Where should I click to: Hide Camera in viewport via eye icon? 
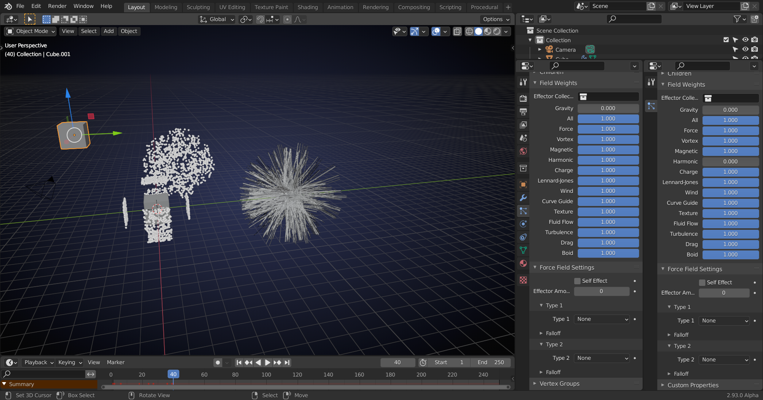pos(745,49)
